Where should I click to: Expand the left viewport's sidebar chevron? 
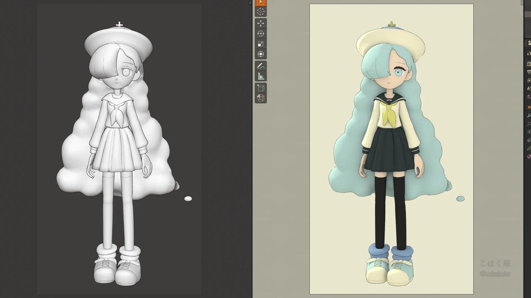point(250,3)
